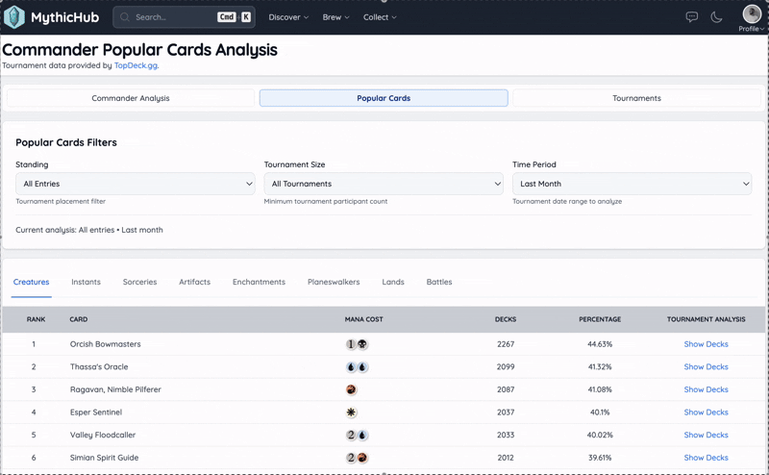Show Decks for Orcish Bowmasters
The width and height of the screenshot is (769, 475).
click(706, 344)
